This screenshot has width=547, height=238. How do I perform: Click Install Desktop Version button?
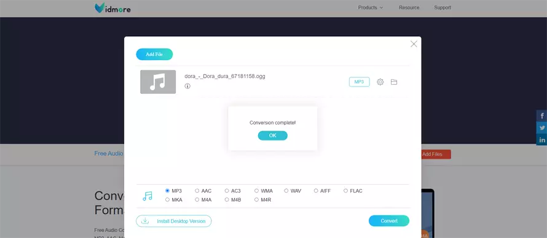174,221
